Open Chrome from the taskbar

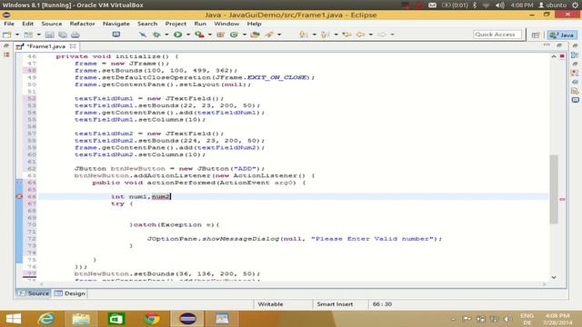(152, 319)
